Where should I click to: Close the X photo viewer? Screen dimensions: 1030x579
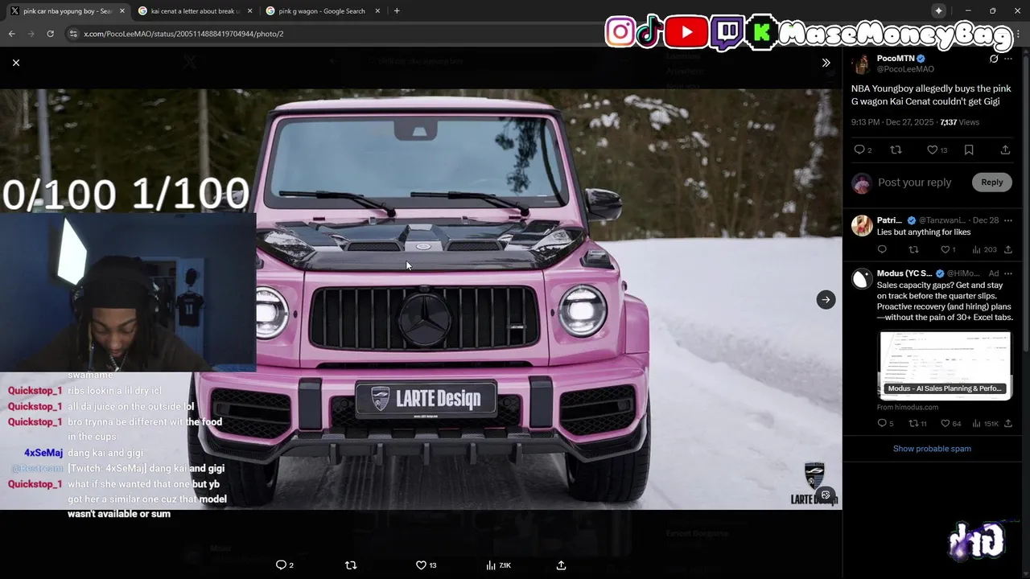point(16,62)
